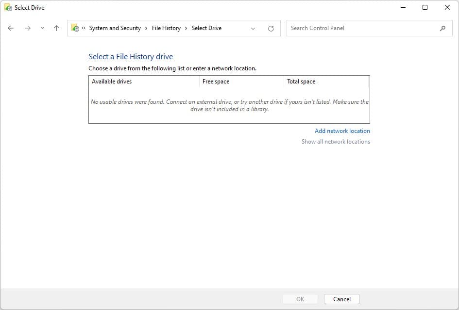Go up one level with up arrow
This screenshot has height=310, width=459.
point(56,28)
